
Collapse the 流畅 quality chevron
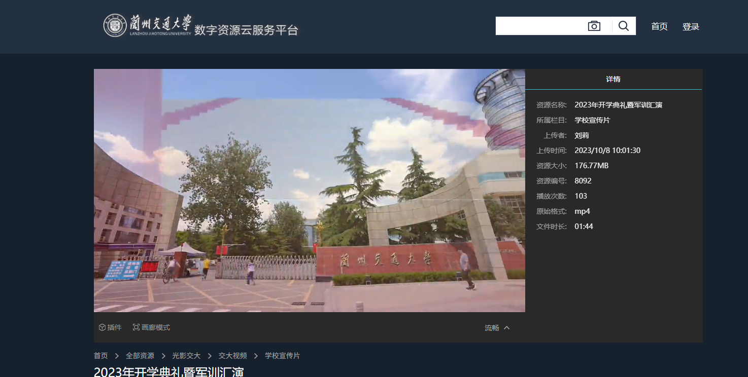[x=507, y=327]
